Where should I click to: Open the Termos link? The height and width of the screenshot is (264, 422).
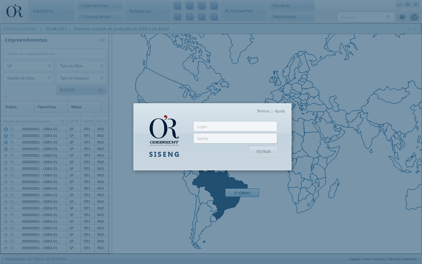(263, 111)
